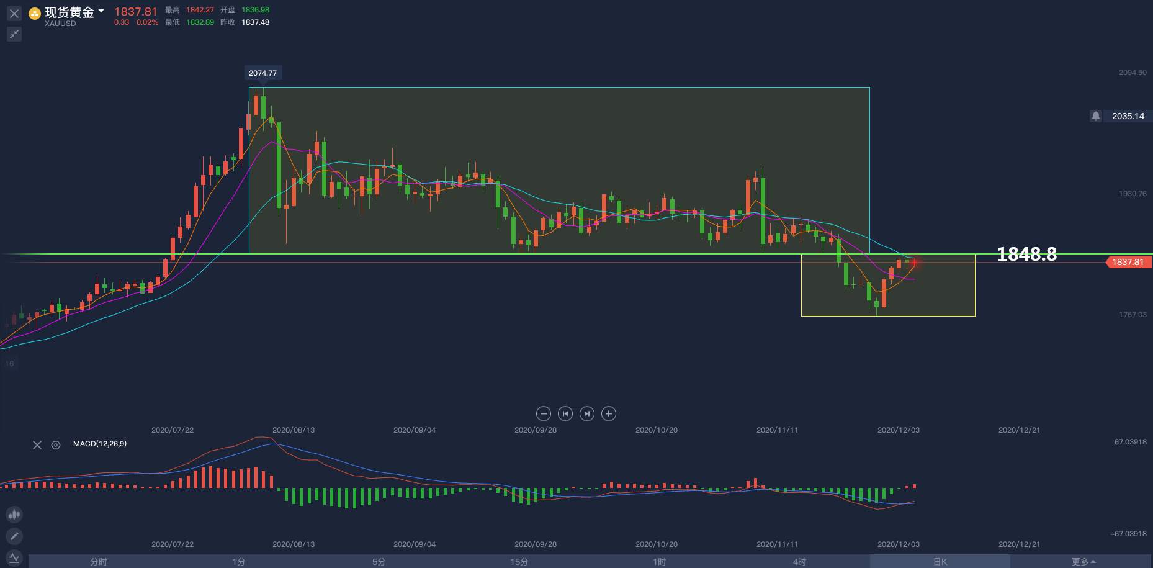Screen dimensions: 1153x568
Task: Click the 昨收 1837.48 value
Action: point(255,22)
